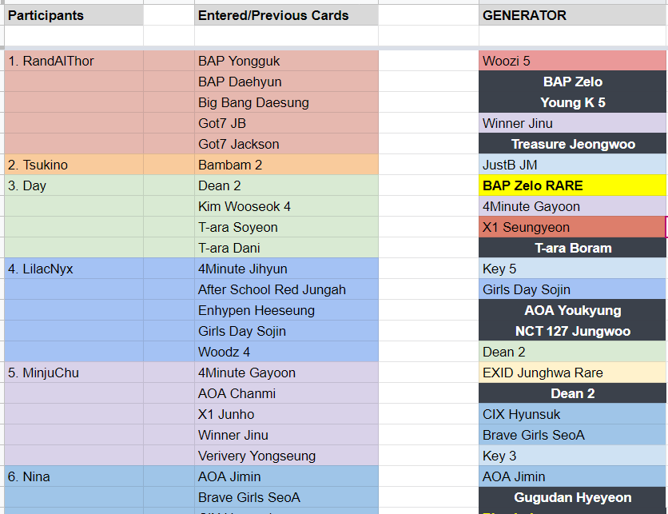Select the 'X1 Seungyeon' generator cell

pyautogui.click(x=573, y=227)
